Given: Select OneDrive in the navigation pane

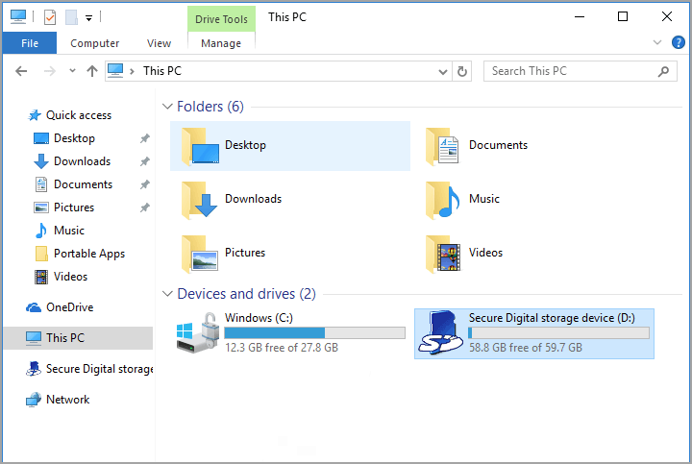Looking at the screenshot, I should (69, 307).
